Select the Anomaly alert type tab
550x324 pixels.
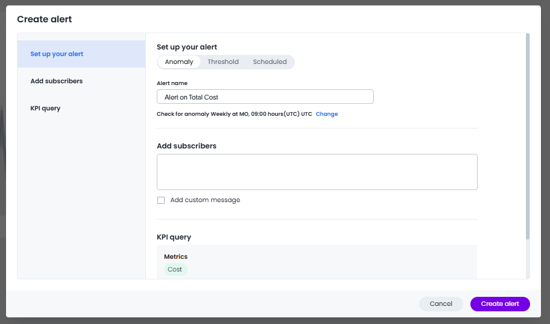(179, 62)
